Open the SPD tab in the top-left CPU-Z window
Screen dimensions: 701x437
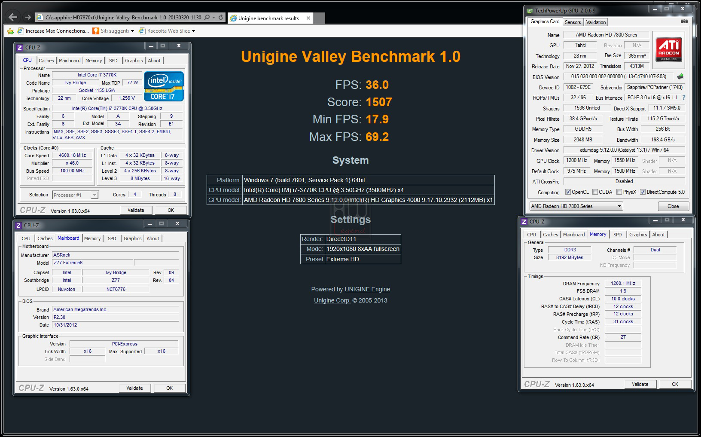(113, 61)
